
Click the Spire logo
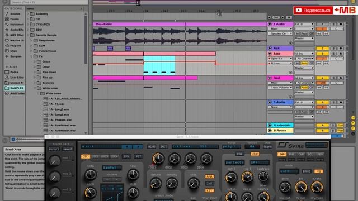point(291,145)
